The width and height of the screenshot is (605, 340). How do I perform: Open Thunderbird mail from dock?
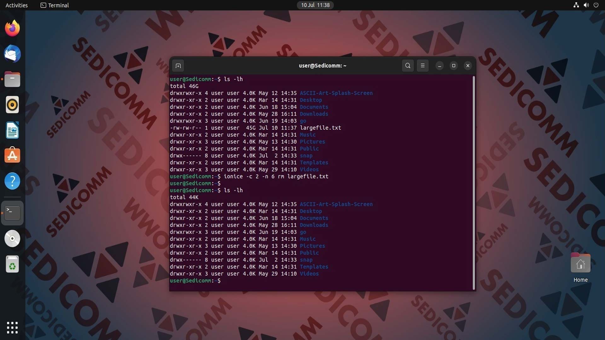pyautogui.click(x=12, y=54)
